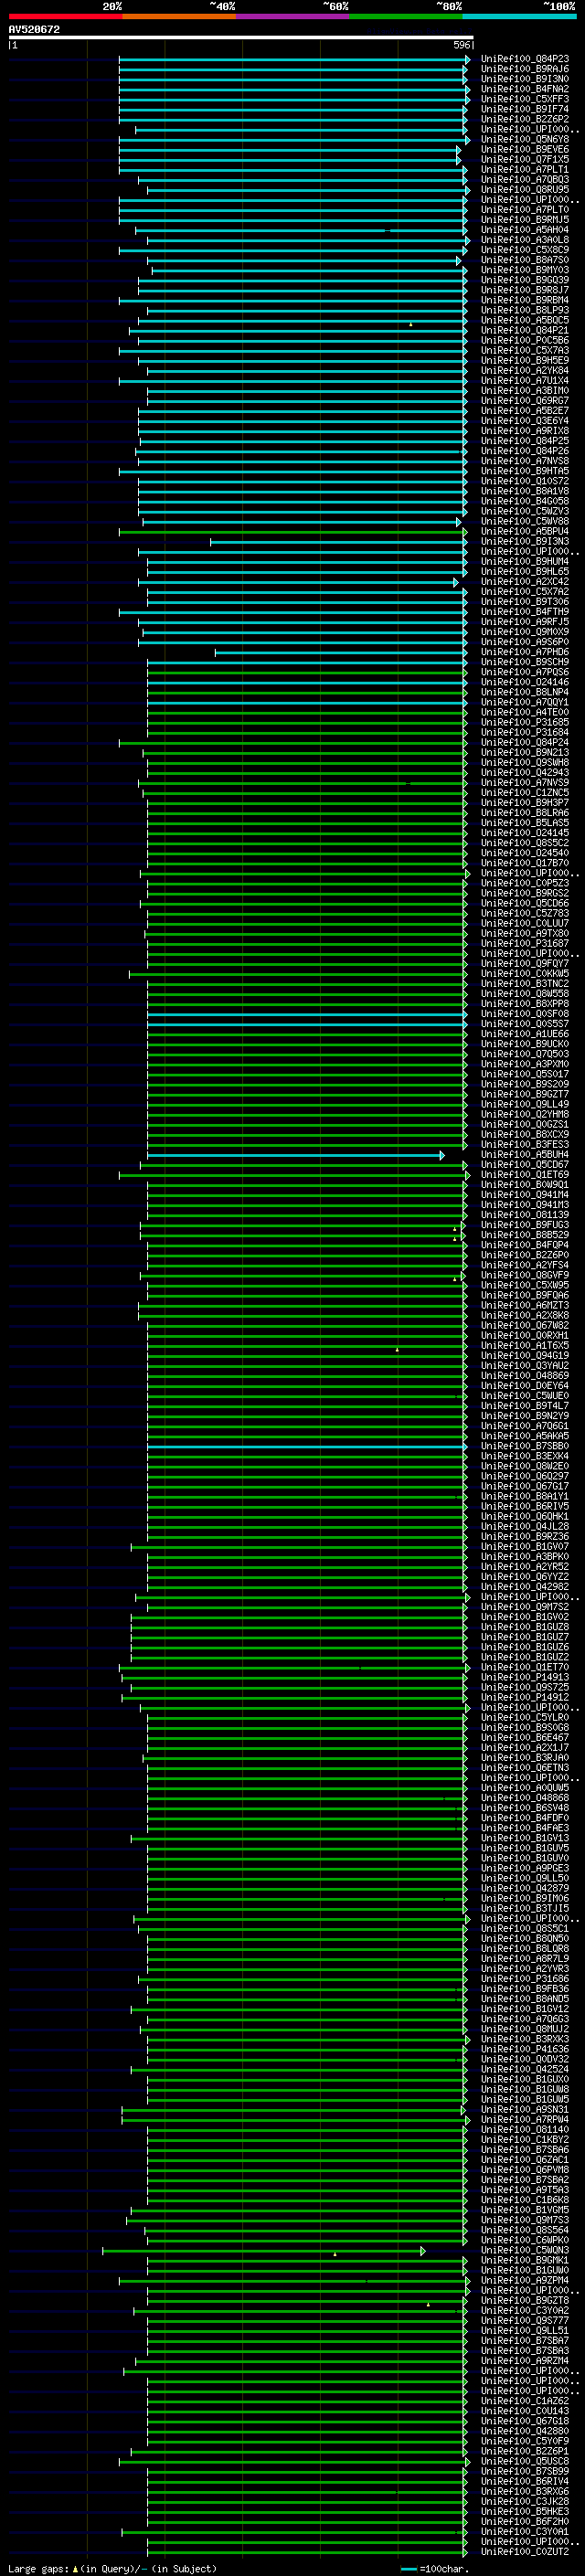Click hit label UniRef100_B9FUG3

pyautogui.click(x=525, y=1225)
